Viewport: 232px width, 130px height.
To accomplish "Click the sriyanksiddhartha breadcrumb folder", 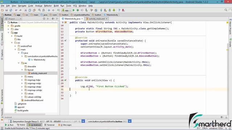I will [x=80, y=15].
